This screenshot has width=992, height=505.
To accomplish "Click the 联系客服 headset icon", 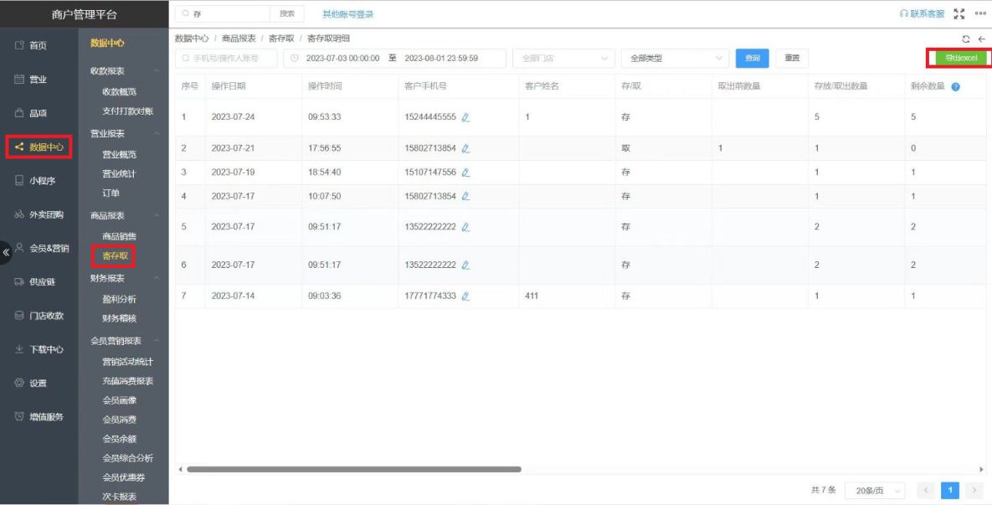I will tap(904, 14).
